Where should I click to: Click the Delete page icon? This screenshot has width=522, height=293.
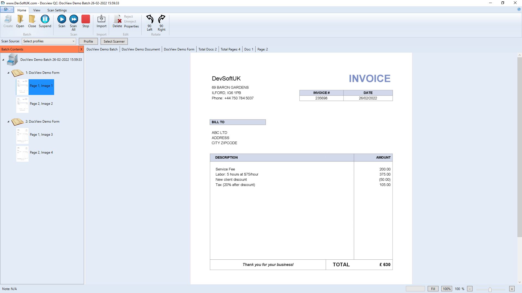117,19
